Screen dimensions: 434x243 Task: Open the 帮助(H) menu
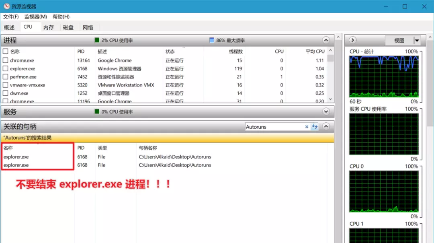coord(61,16)
